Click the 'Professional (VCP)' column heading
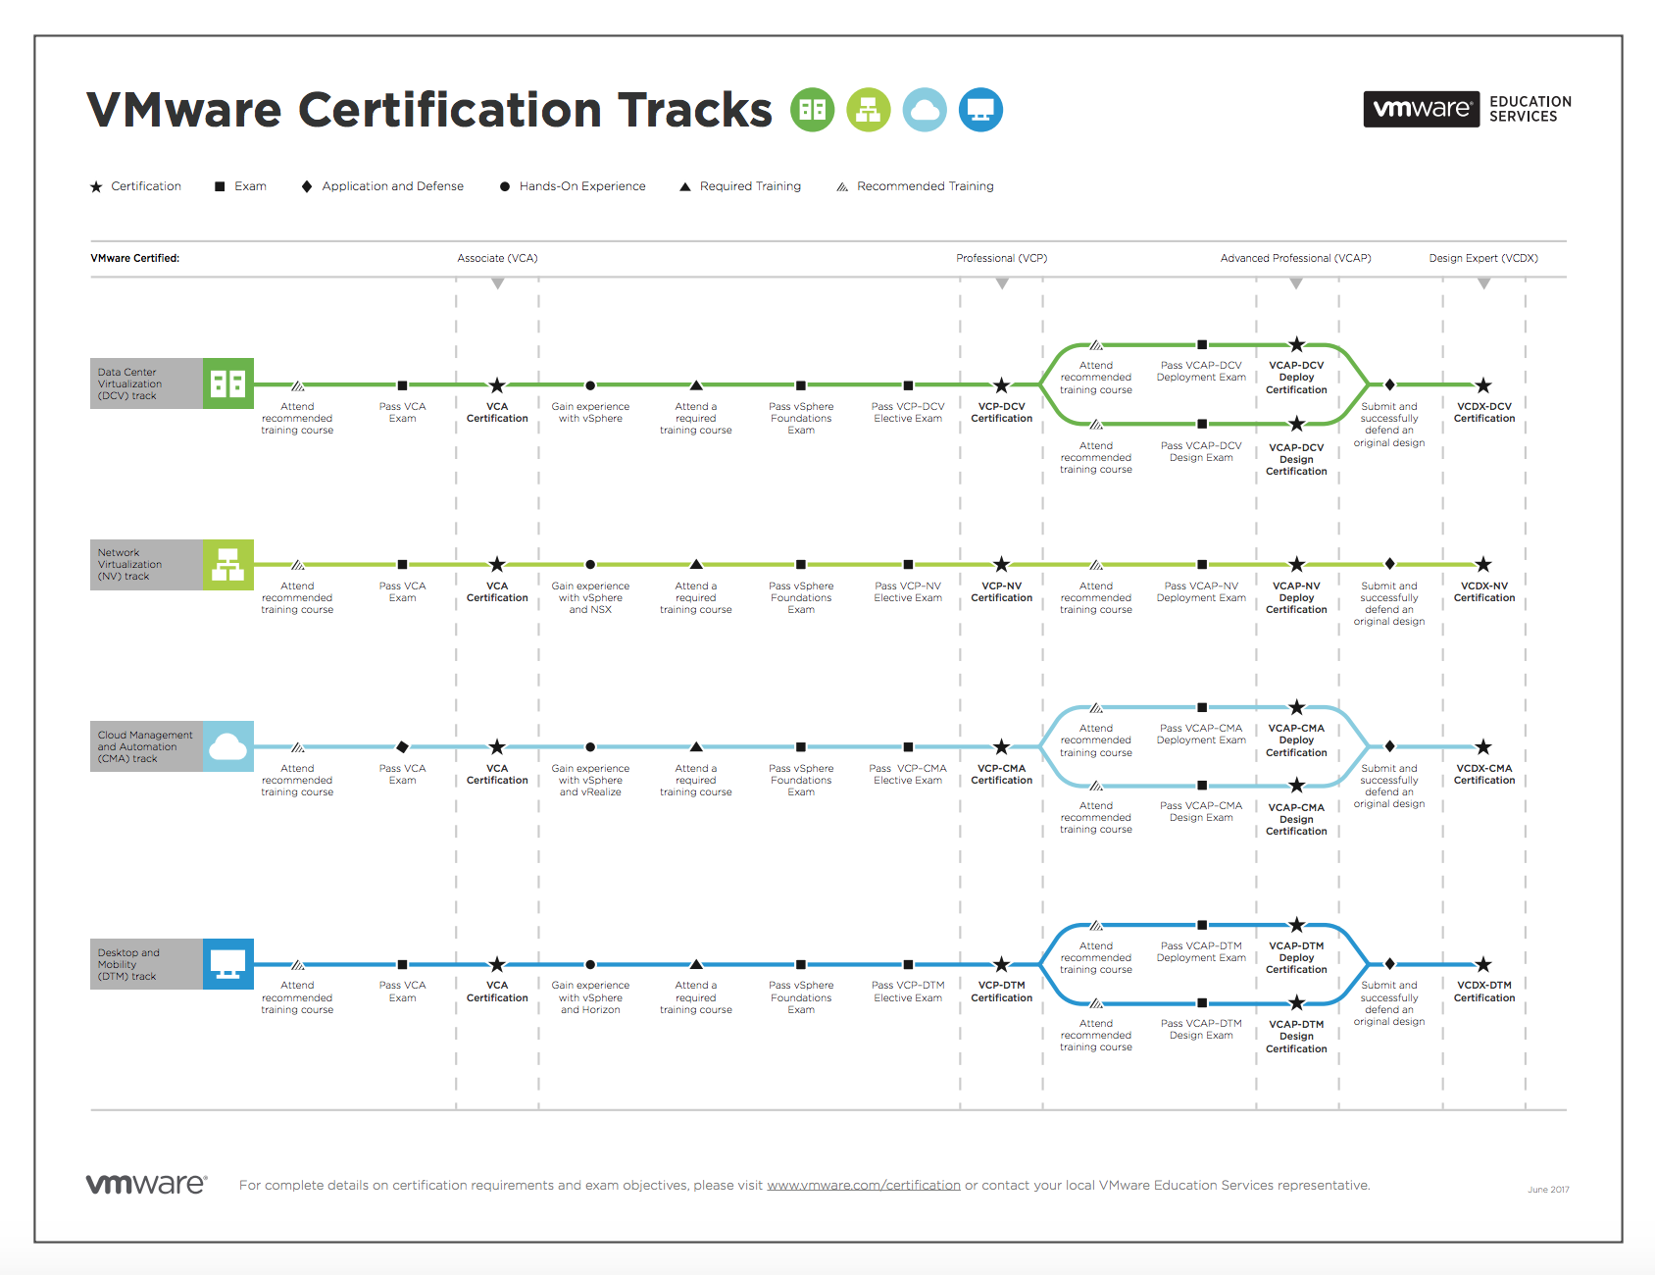 [1002, 259]
